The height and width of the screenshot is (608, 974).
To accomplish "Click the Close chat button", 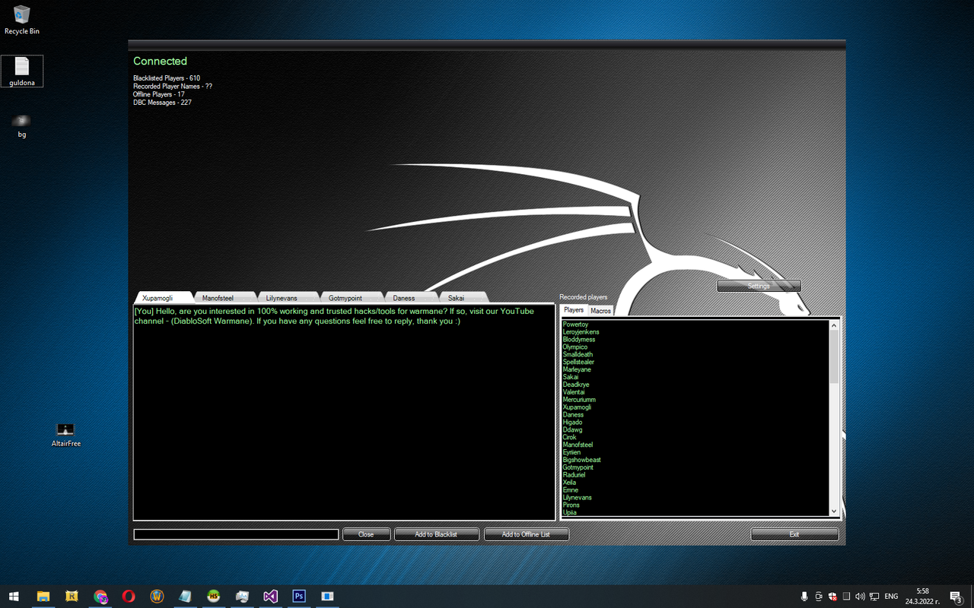I will (366, 534).
